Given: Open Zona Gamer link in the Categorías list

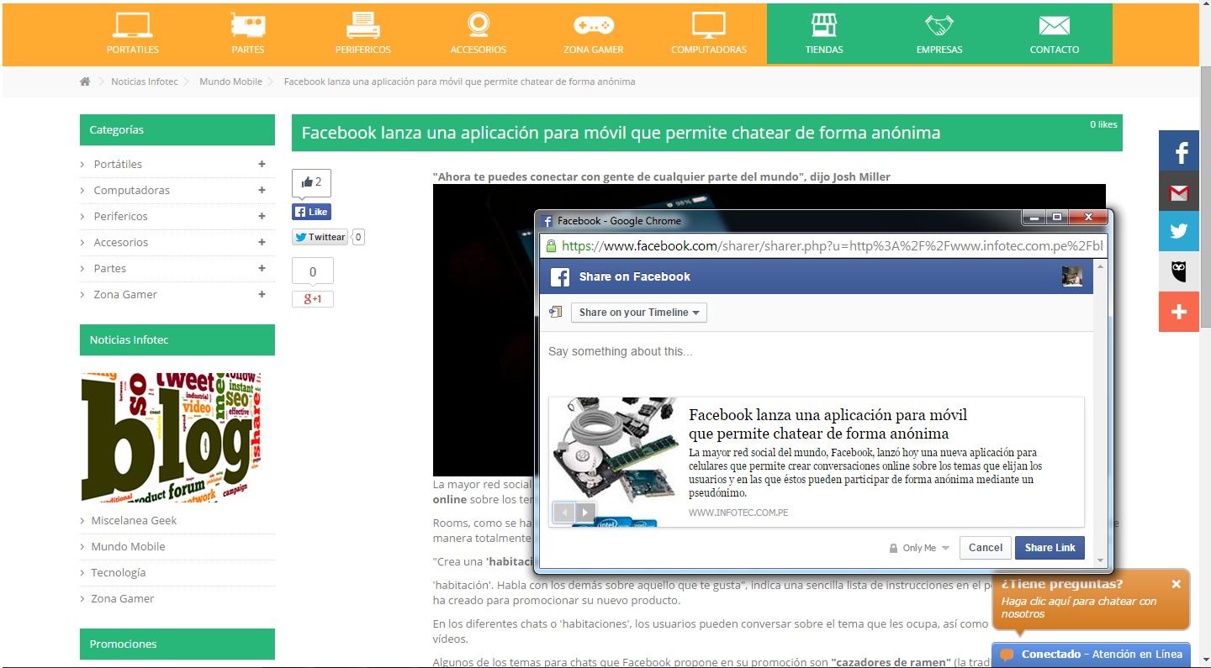Looking at the screenshot, I should [125, 294].
